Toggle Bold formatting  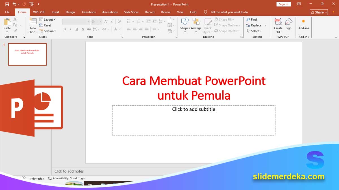point(65,29)
